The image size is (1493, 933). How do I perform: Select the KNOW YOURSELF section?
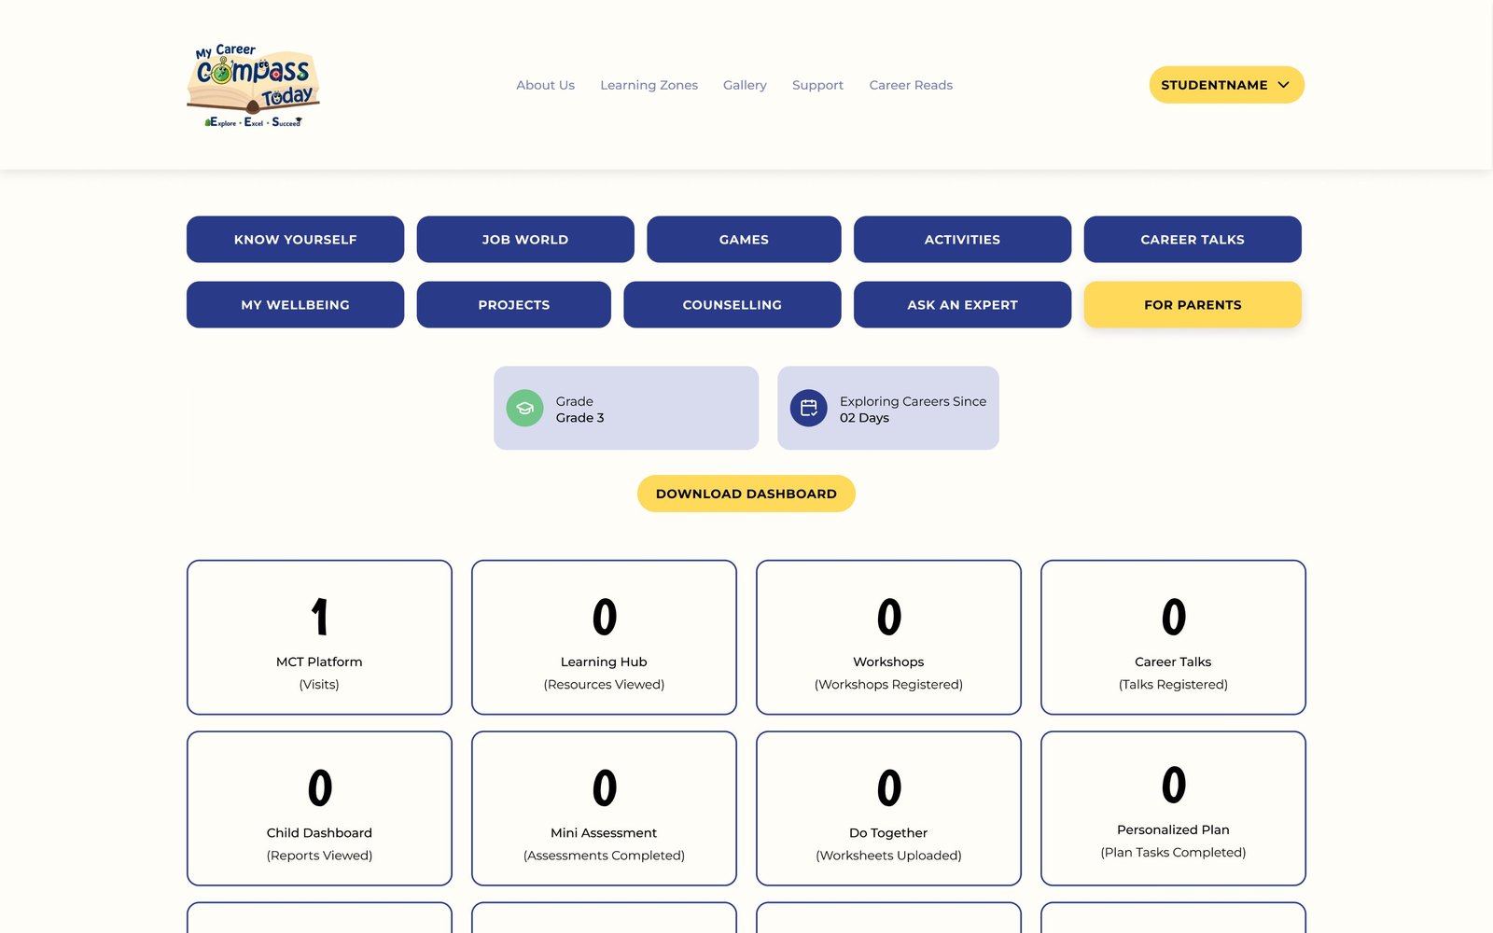tap(295, 240)
